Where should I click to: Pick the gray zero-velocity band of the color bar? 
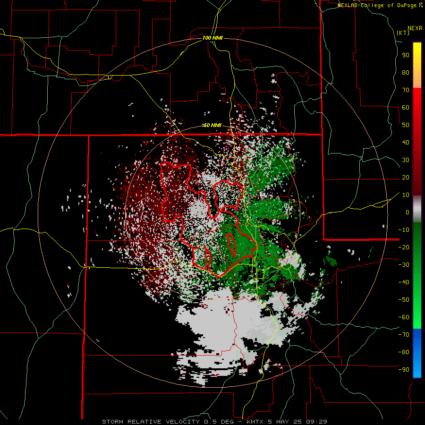417,209
